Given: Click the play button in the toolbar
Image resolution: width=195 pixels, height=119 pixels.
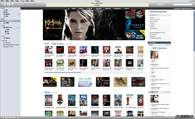Looking at the screenshot, I should (9, 4).
